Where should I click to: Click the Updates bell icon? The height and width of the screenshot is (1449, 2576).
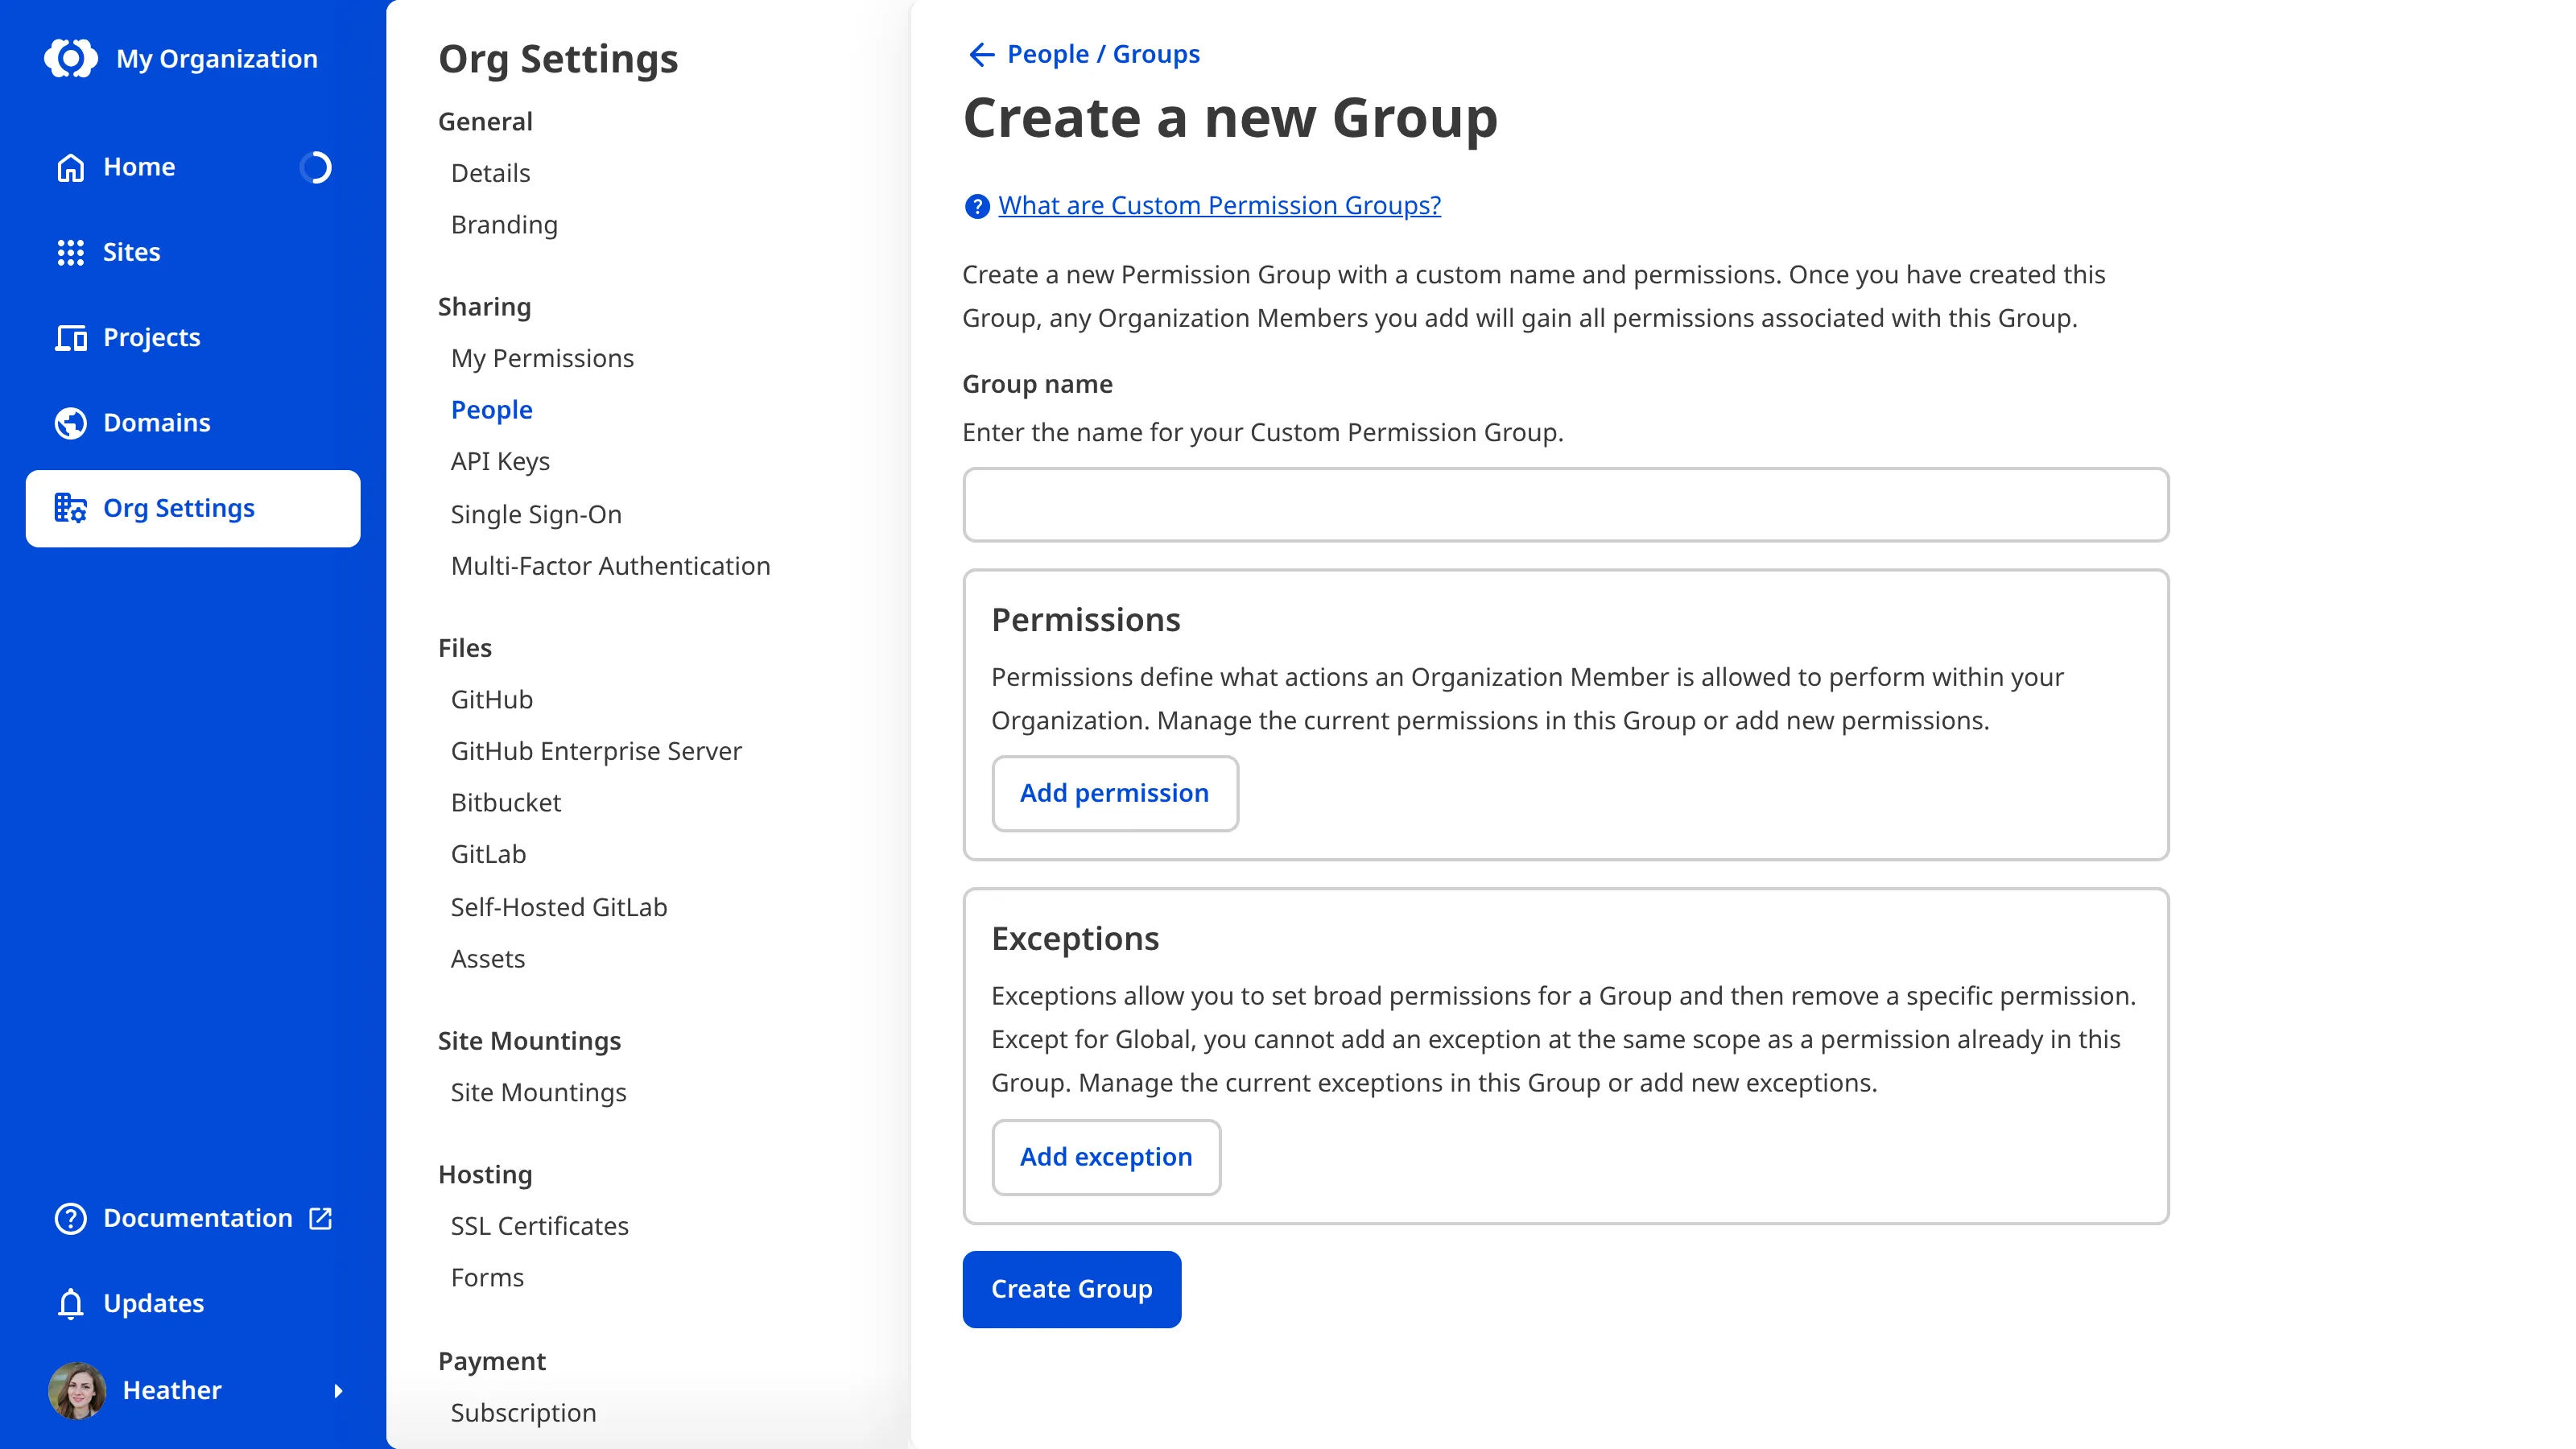pyautogui.click(x=70, y=1304)
